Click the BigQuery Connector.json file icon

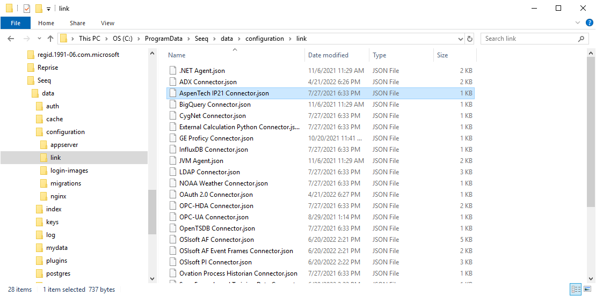[173, 105]
